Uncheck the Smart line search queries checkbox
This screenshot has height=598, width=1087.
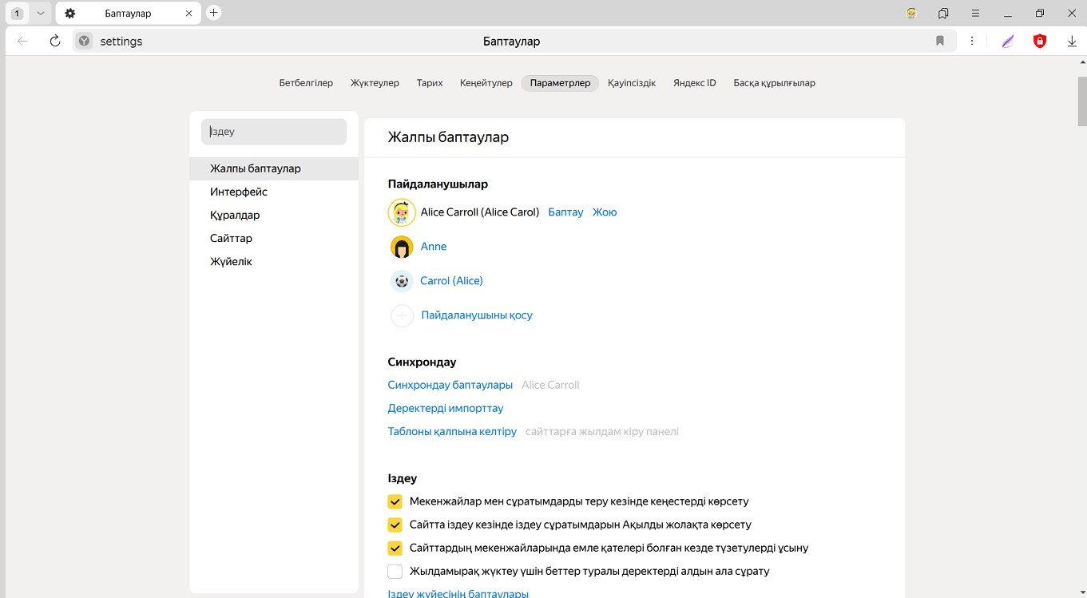point(395,525)
